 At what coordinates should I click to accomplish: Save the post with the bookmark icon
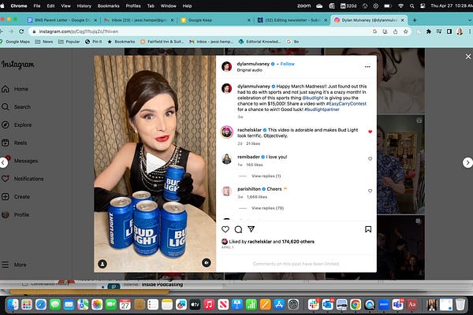[368, 229]
